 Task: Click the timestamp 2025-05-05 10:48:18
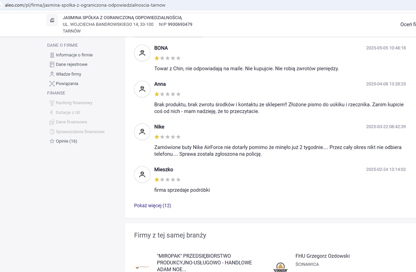point(386,48)
